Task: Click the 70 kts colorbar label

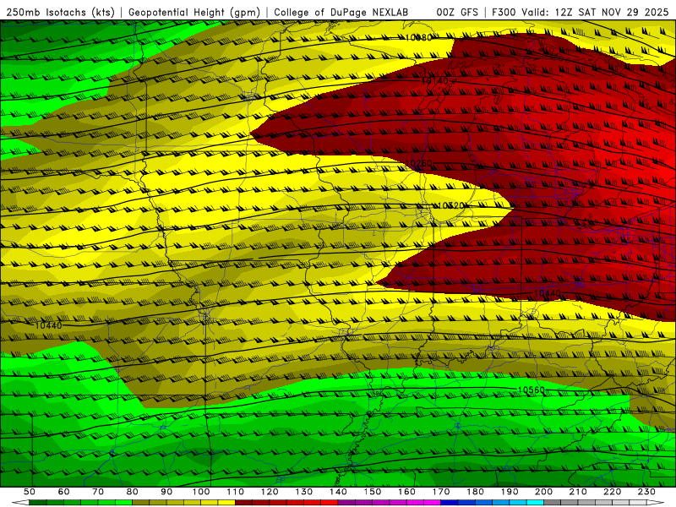Action: [98, 492]
